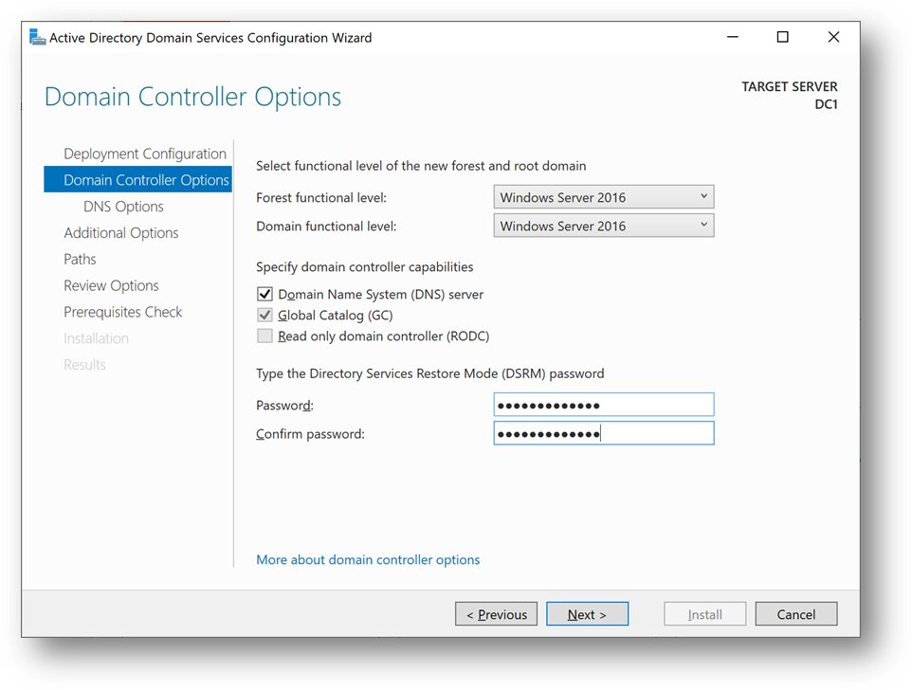Click 'Specify domain controller capabilities' text
This screenshot has width=912, height=690.
pos(365,267)
